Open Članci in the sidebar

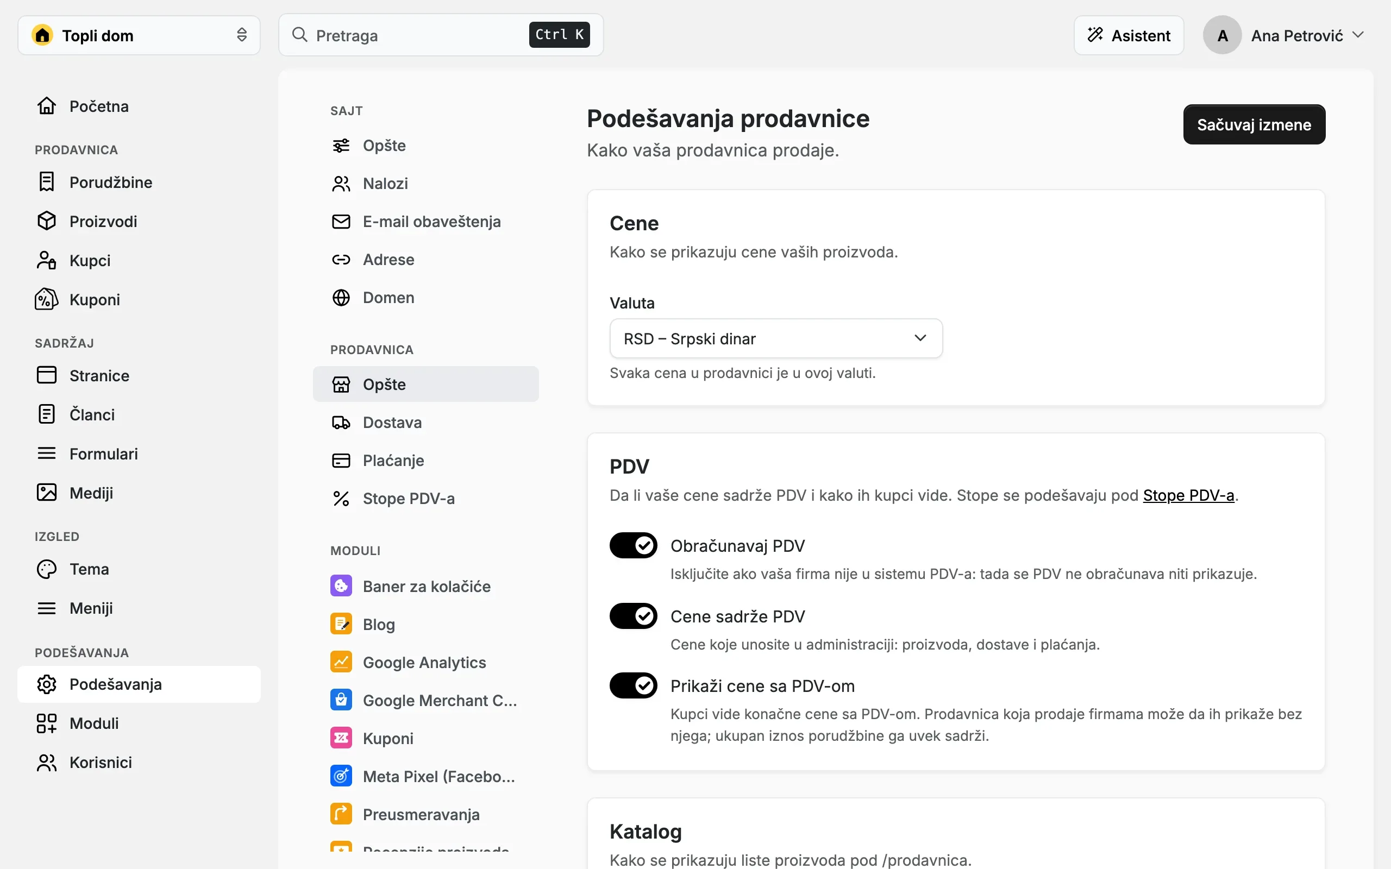point(139,414)
